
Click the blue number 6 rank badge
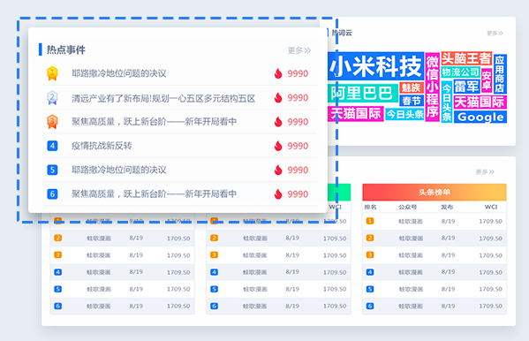52,194
